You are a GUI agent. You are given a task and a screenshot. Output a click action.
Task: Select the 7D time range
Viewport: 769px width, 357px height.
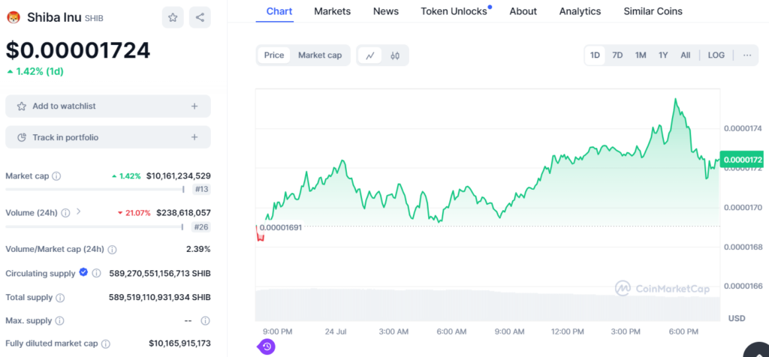(617, 55)
